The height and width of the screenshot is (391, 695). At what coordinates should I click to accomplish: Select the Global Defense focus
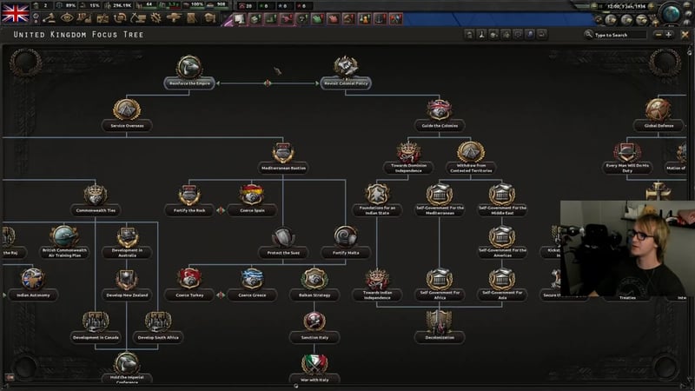click(659, 115)
